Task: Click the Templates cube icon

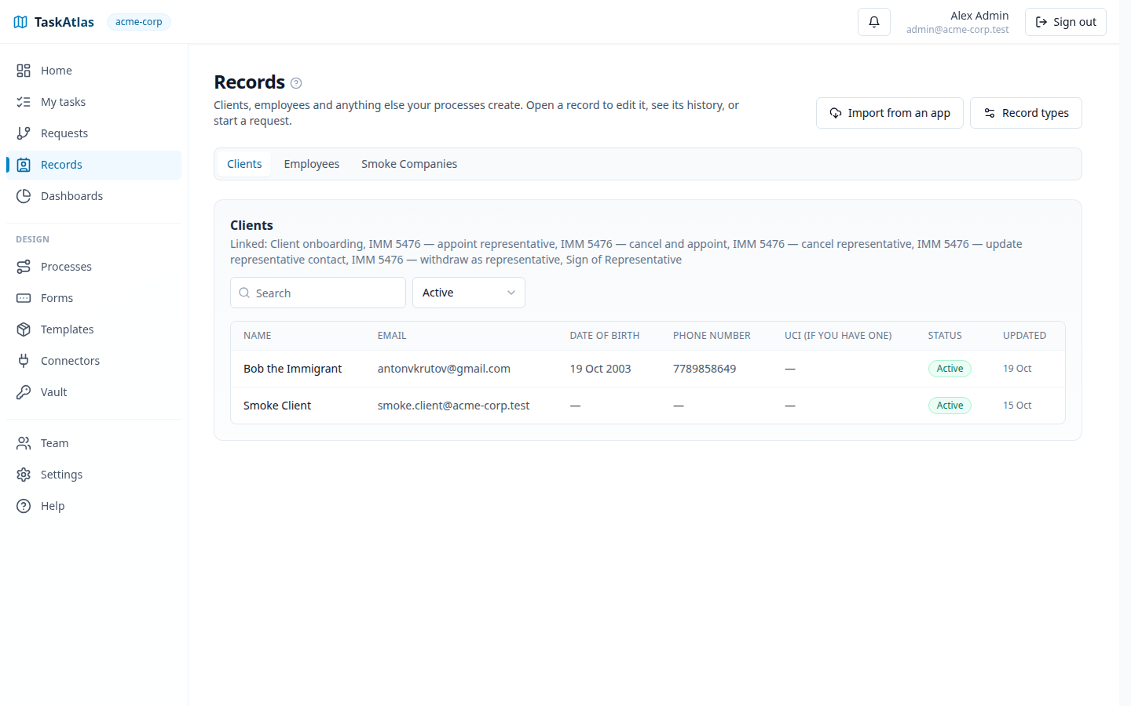Action: [24, 329]
